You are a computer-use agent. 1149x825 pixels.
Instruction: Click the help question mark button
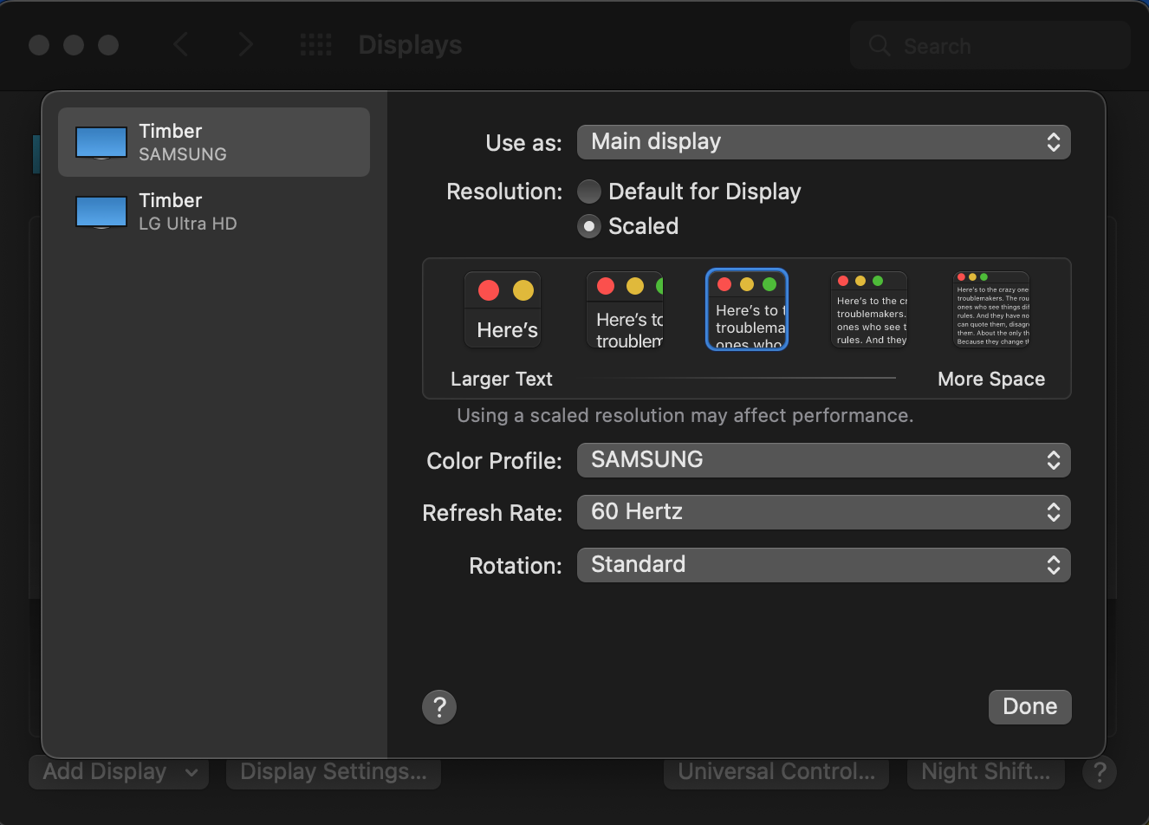coord(438,707)
